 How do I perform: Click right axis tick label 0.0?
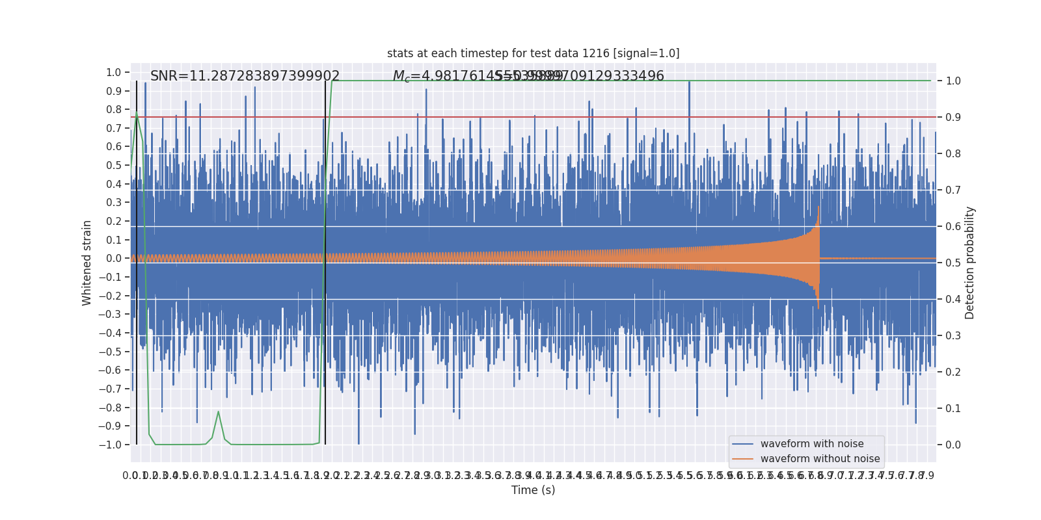(953, 445)
